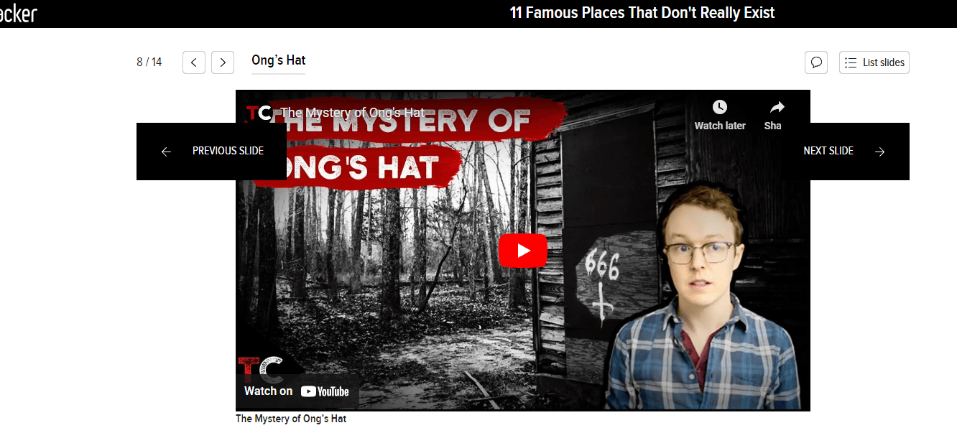This screenshot has height=433, width=957.
Task: Open the comments speech bubble icon
Action: (x=816, y=62)
